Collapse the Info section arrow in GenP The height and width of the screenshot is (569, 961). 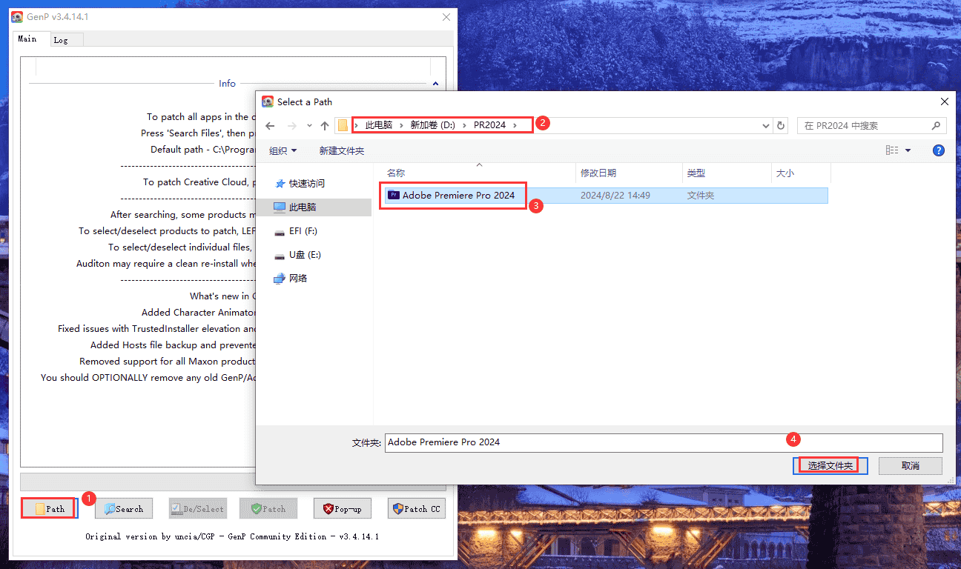click(x=435, y=84)
